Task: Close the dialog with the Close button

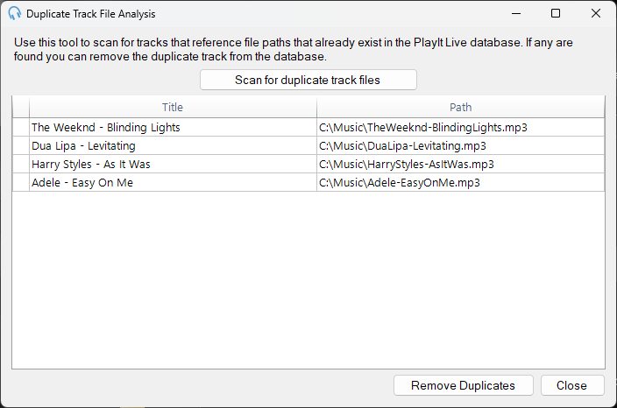Action: coord(571,385)
